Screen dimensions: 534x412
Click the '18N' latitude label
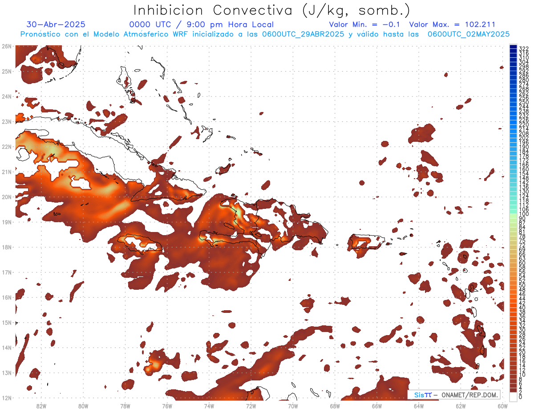coord(6,247)
